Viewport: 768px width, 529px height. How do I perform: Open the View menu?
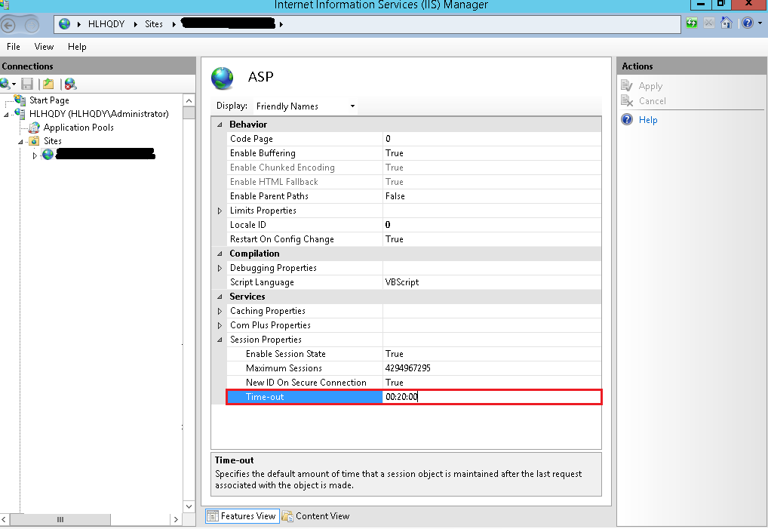pyautogui.click(x=44, y=47)
